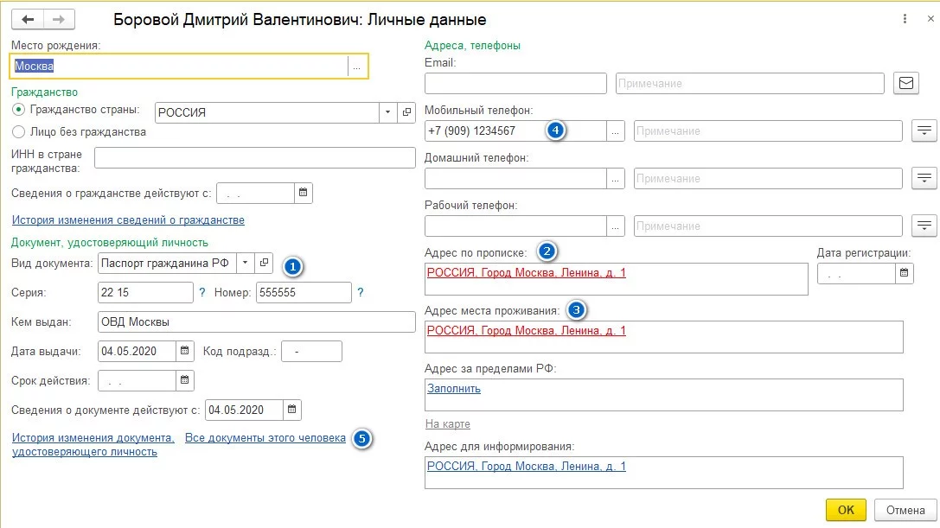Open calendar for Дата регистрации field
Screen dimensions: 940x528
click(x=905, y=274)
